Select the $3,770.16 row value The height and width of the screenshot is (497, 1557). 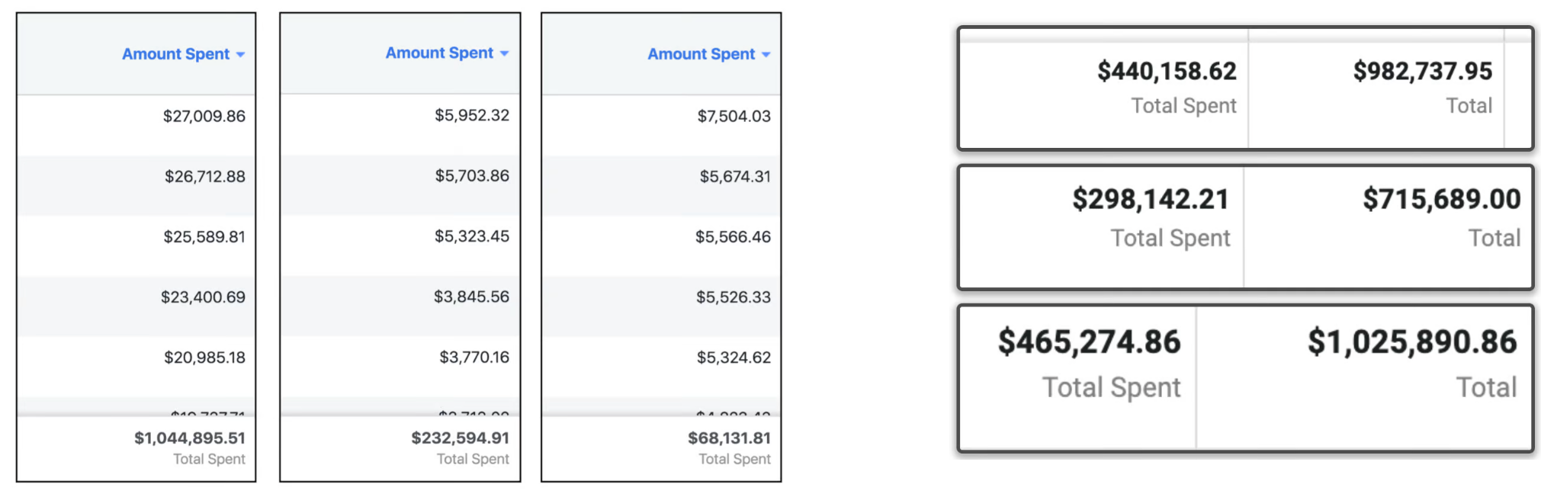pyautogui.click(x=474, y=357)
